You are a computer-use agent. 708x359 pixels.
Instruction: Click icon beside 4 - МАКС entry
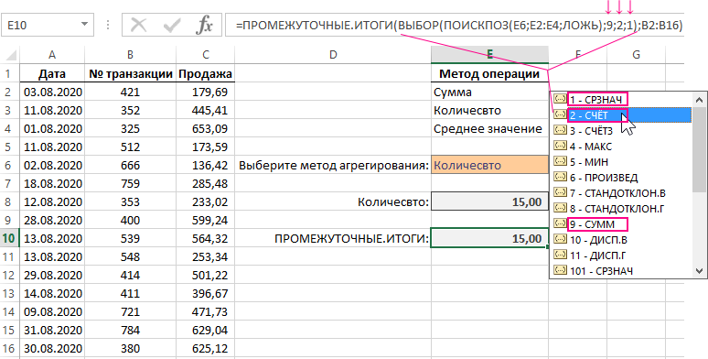(x=560, y=146)
